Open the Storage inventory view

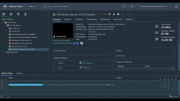[x=18, y=14]
